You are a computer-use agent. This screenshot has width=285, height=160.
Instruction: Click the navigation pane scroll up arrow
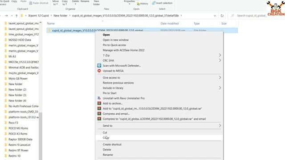pos(41,23)
